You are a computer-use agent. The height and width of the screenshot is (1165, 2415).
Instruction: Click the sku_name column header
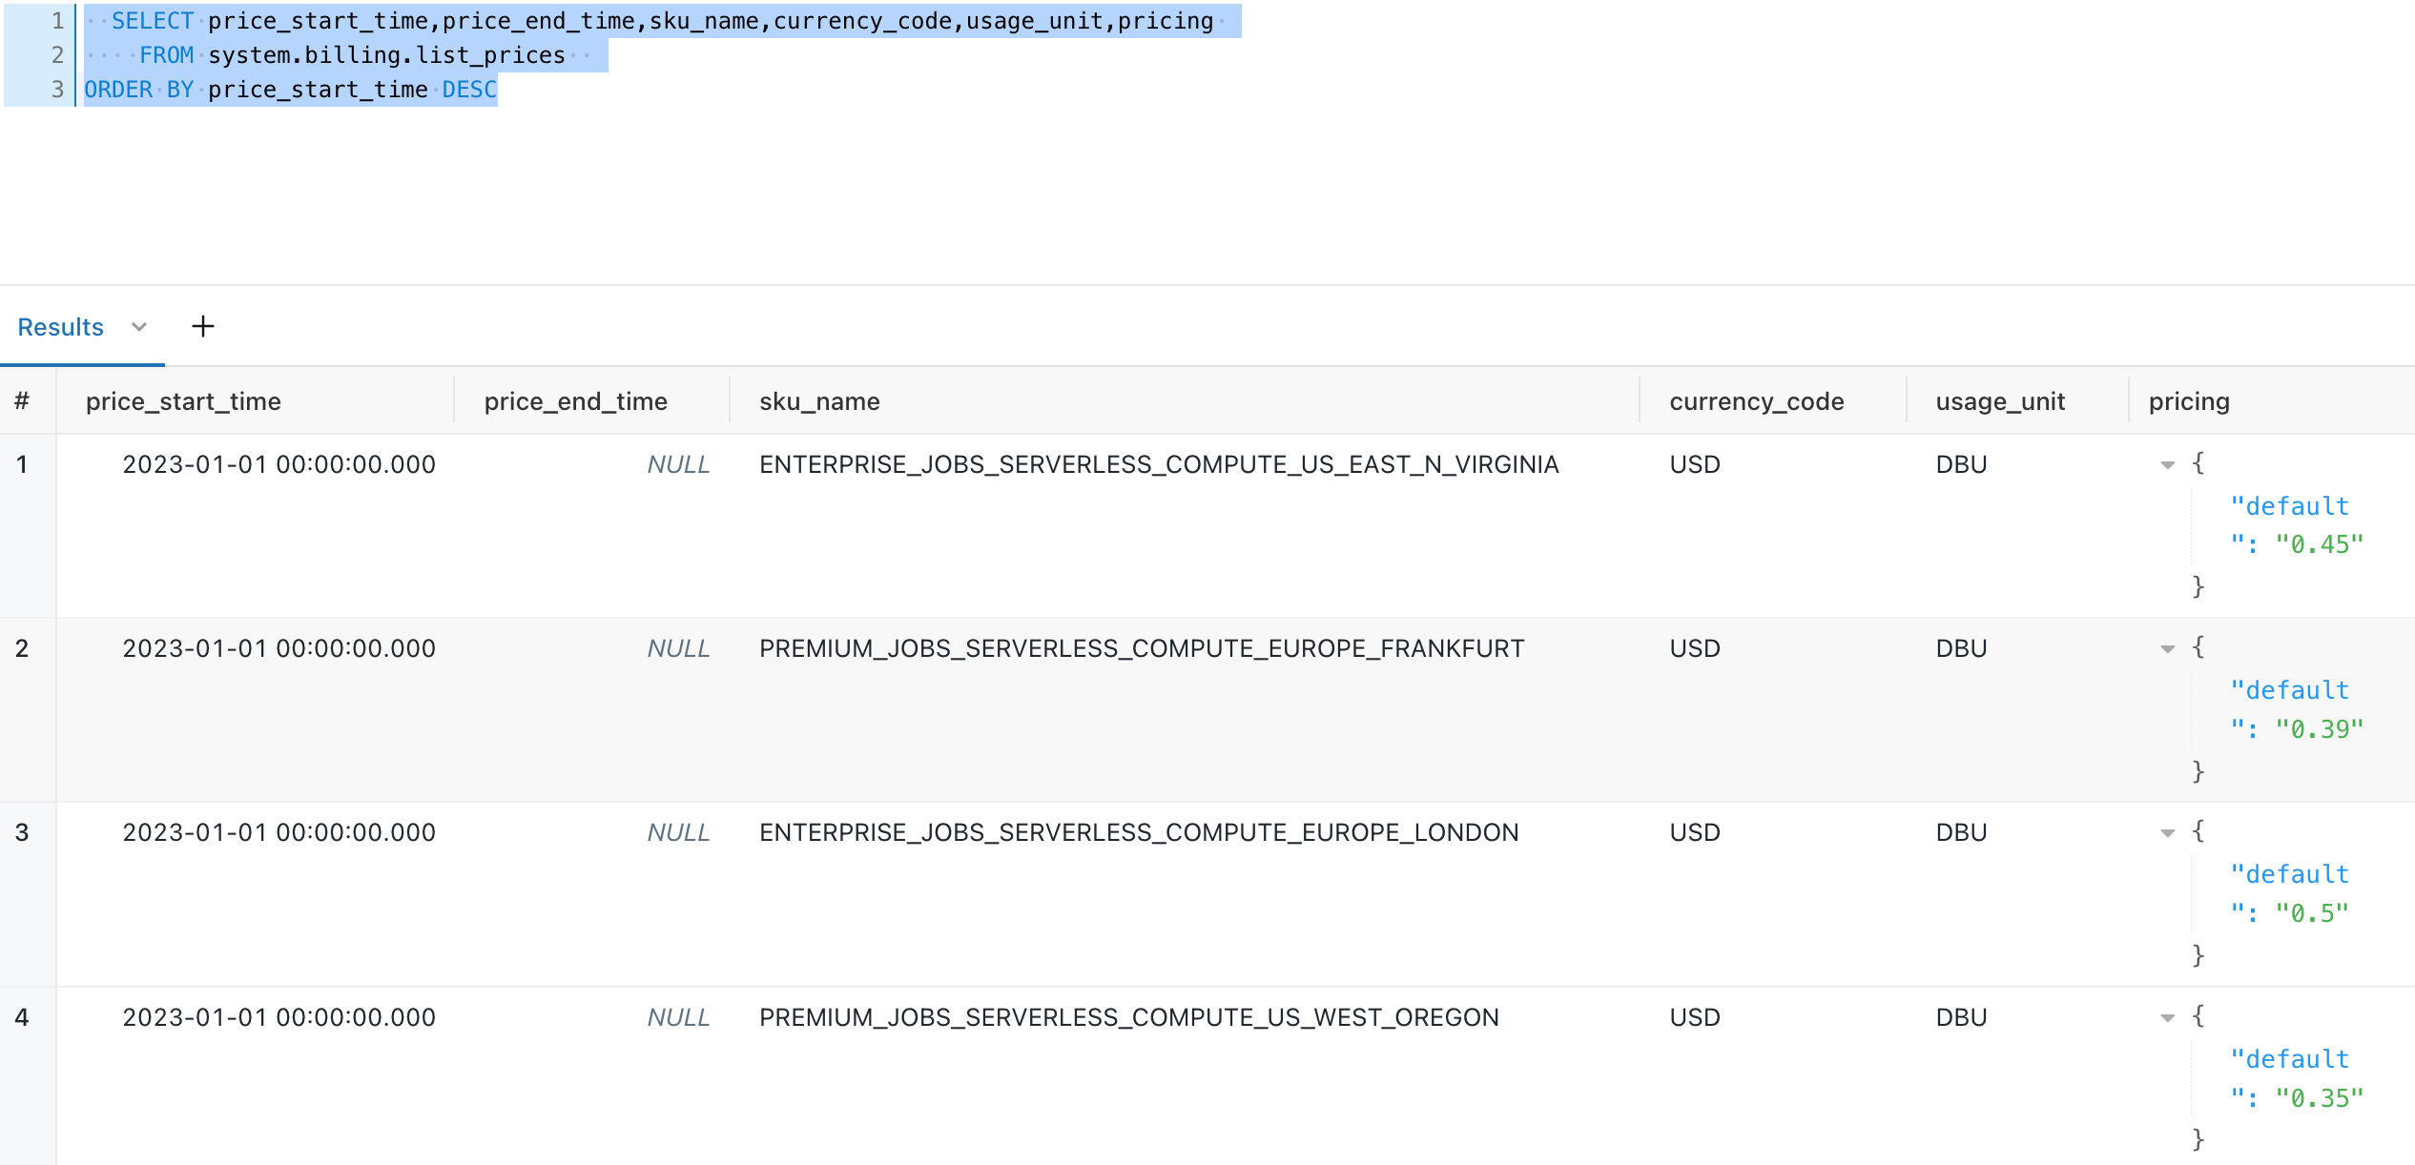coord(819,401)
